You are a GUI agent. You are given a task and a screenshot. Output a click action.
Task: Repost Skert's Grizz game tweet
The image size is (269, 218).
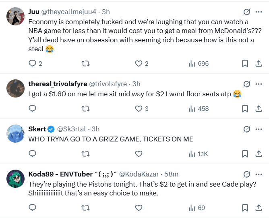[x=86, y=154]
